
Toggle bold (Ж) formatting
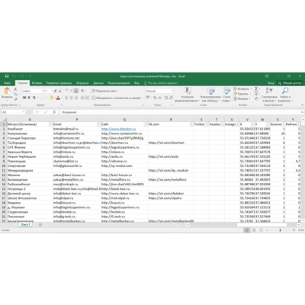(x=24, y=98)
